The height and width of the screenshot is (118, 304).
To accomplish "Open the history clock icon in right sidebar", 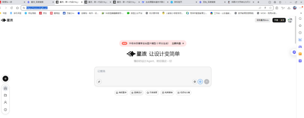I will (300, 33).
